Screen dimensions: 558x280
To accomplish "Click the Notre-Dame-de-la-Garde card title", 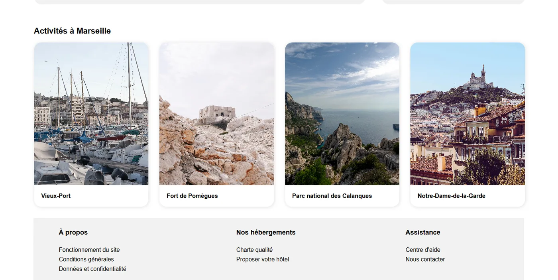I will tap(452, 196).
